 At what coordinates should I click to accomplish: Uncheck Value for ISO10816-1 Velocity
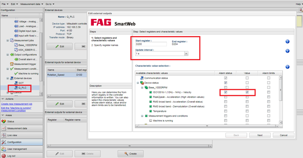(x=247, y=92)
